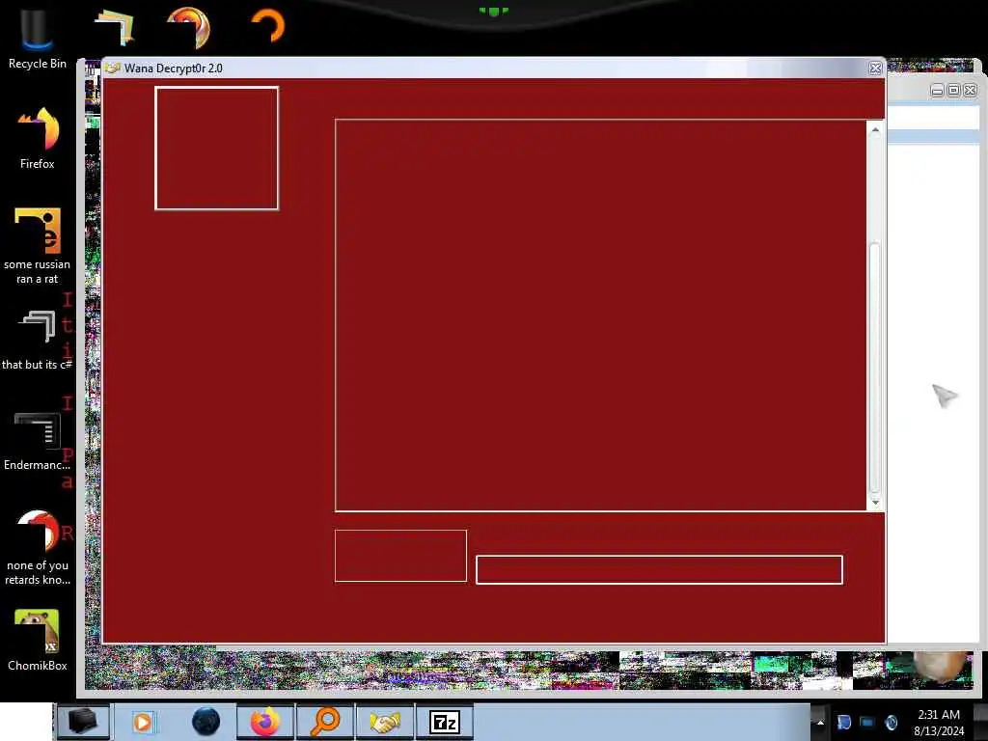The image size is (988, 741).
Task: Open the 7z taskbar item
Action: pyautogui.click(x=445, y=722)
